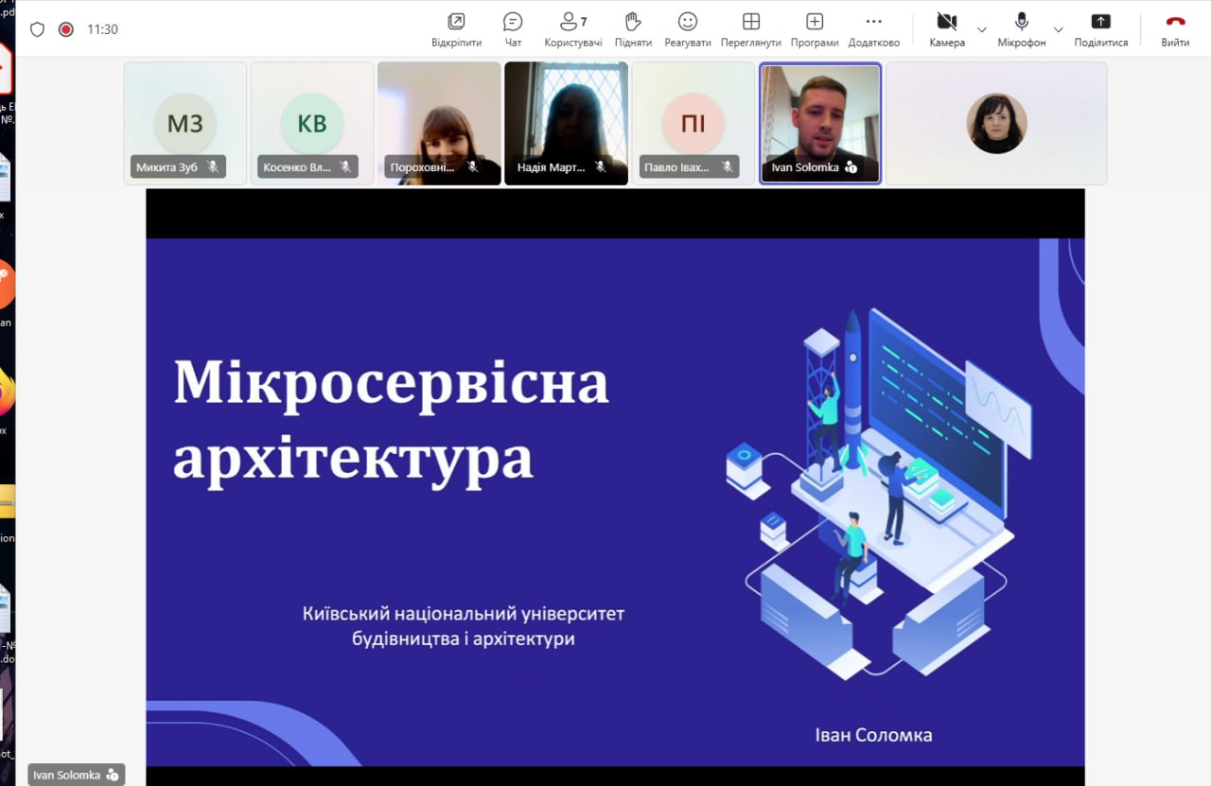
Task: Toggle the Мікрофон microphone mute
Action: click(x=1022, y=28)
